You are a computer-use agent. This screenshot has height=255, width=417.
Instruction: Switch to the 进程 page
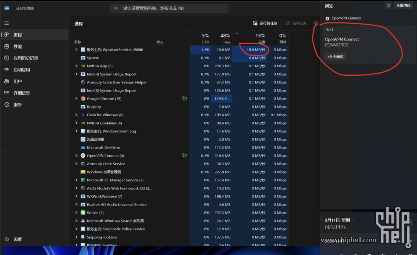click(x=35, y=35)
